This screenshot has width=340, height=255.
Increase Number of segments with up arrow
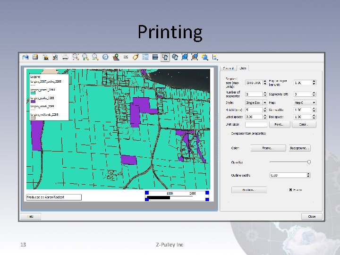coord(265,93)
